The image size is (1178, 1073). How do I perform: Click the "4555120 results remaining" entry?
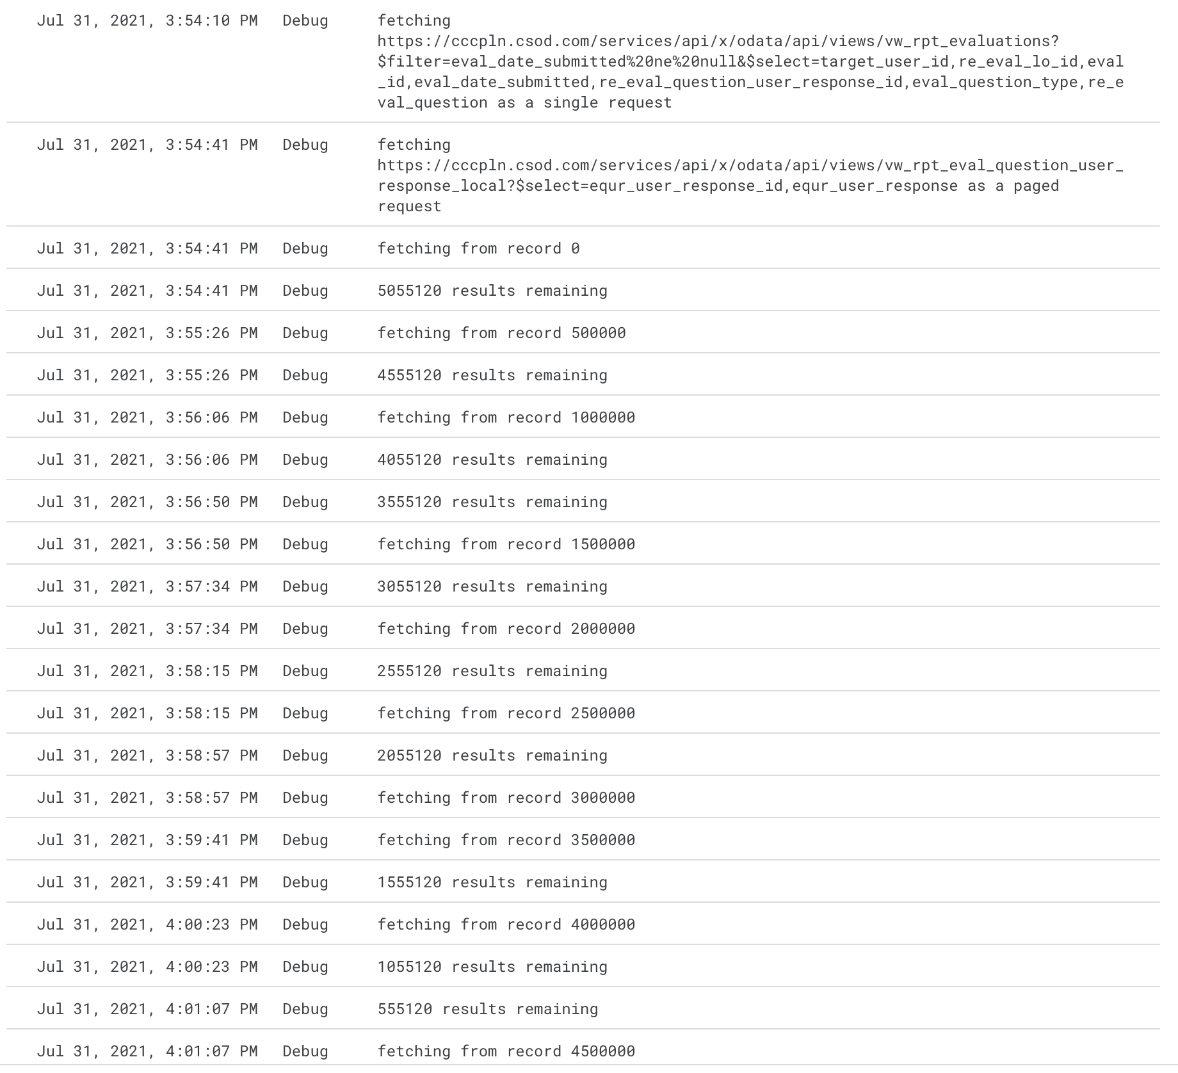pos(492,375)
